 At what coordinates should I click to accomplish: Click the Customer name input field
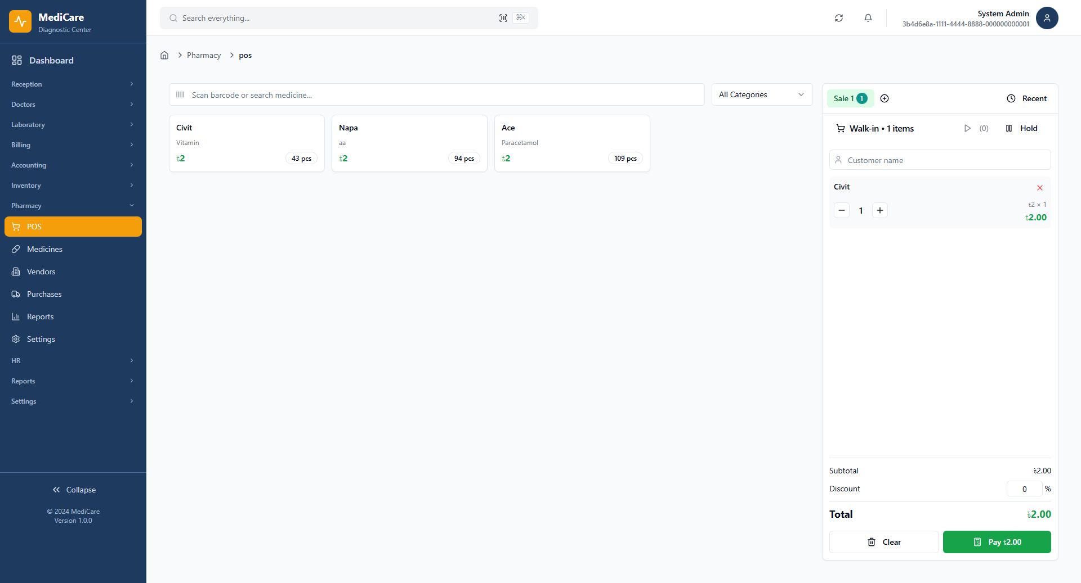[x=946, y=160]
